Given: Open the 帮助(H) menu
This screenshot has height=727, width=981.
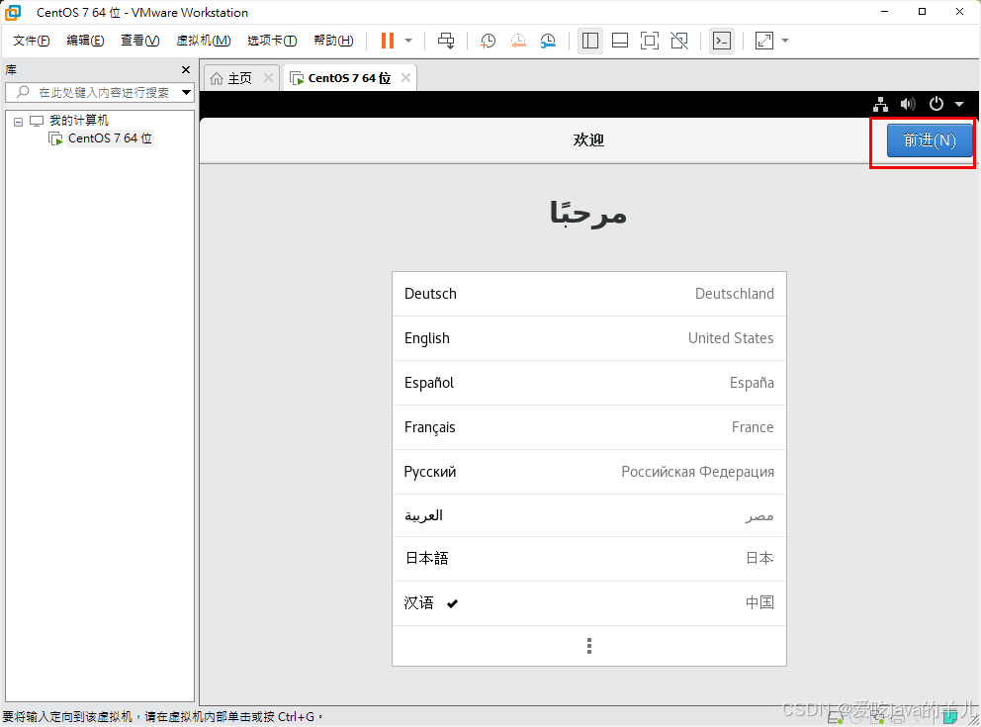Looking at the screenshot, I should click(333, 41).
